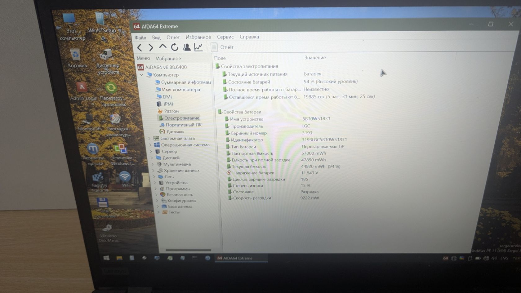Click the horizontal scrollbar under the tree panel
521x293 pixels.
coord(188,250)
